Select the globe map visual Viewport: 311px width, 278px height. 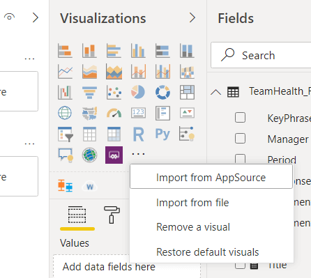pos(65,113)
